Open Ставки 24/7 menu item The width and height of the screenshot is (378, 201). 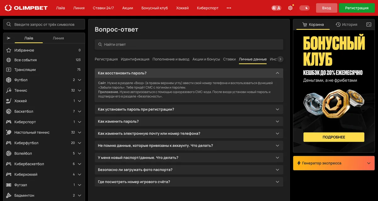click(x=103, y=8)
